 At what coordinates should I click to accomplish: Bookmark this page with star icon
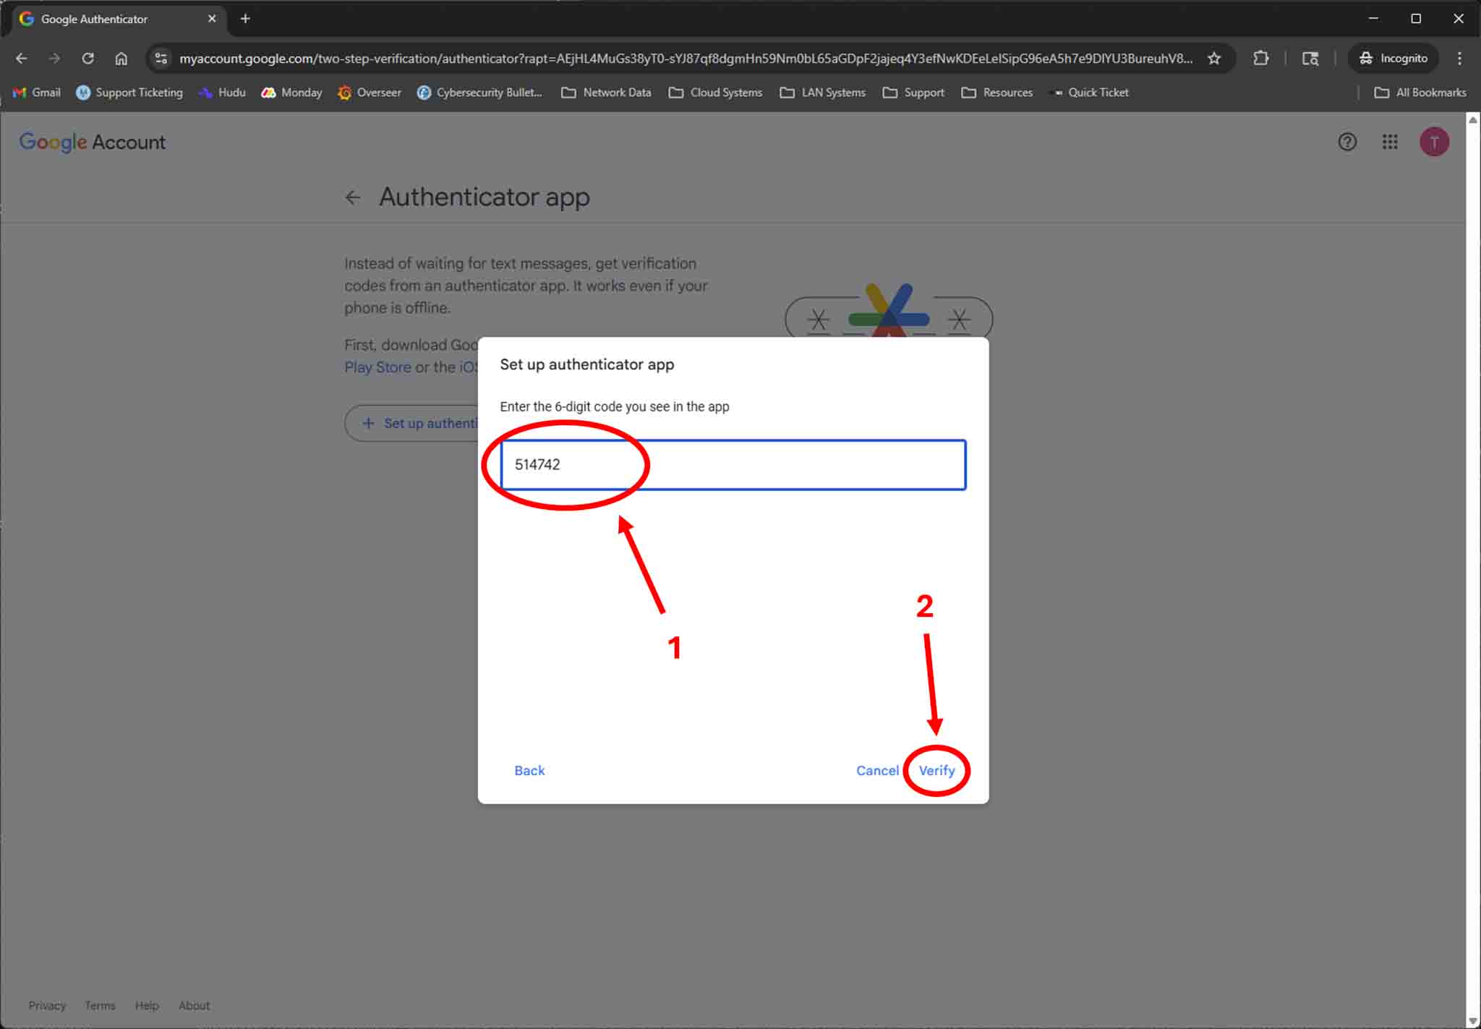pyautogui.click(x=1214, y=59)
